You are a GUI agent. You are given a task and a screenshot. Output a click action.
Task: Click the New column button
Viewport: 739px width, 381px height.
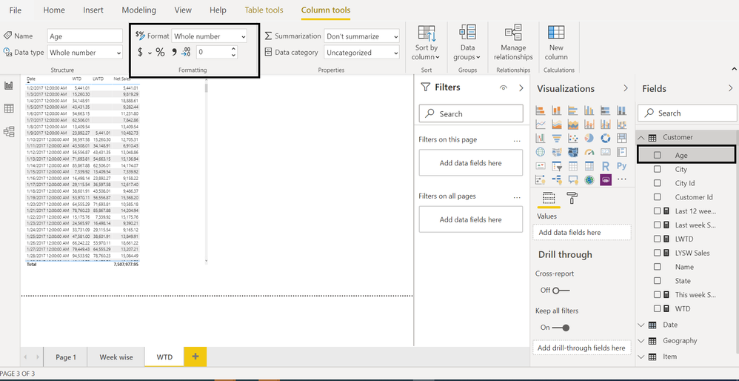(556, 44)
